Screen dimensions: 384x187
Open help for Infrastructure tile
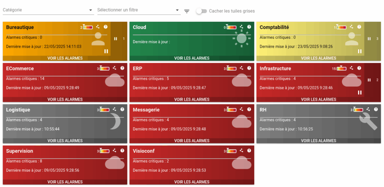click(359, 68)
